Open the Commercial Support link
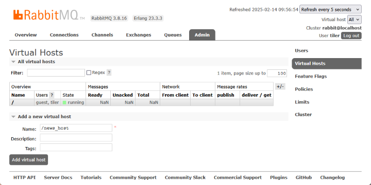Image resolution: width=371 pixels, height=185 pixels. point(238,177)
